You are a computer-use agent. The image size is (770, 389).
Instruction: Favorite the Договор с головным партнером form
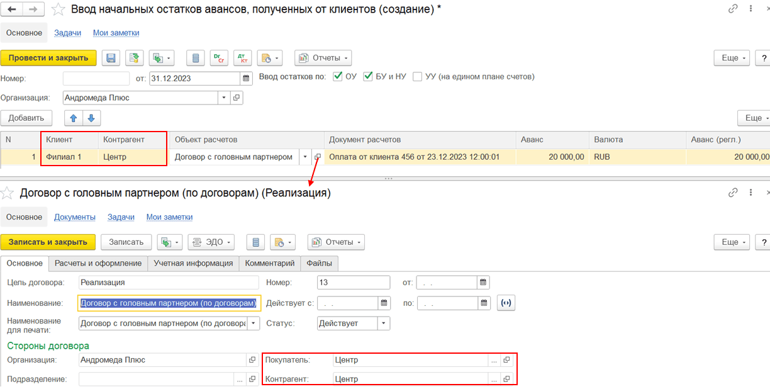click(x=8, y=193)
